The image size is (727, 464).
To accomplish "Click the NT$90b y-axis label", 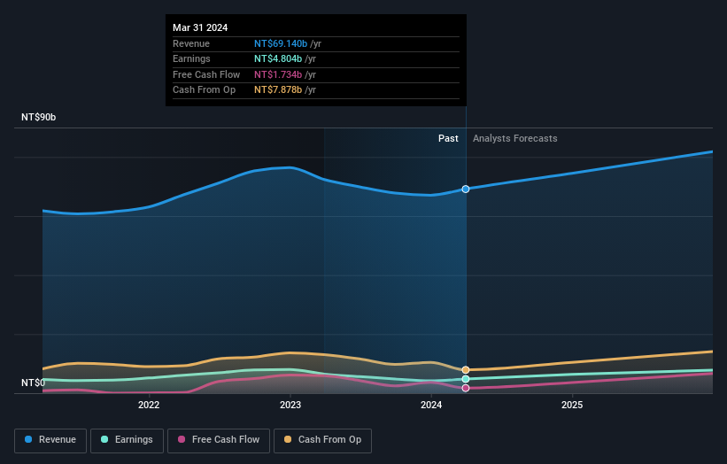I will click(38, 117).
